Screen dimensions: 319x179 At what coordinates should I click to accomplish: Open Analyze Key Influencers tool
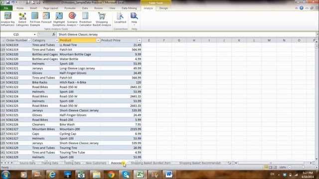pyautogui.click(x=8, y=19)
